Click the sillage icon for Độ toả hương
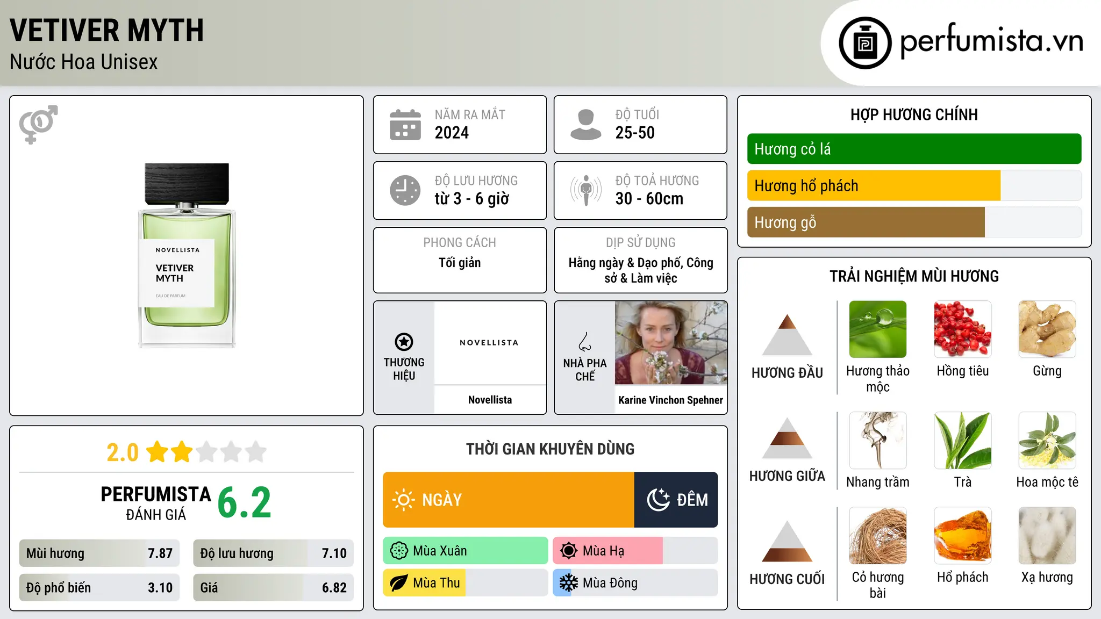The width and height of the screenshot is (1101, 619). (586, 190)
